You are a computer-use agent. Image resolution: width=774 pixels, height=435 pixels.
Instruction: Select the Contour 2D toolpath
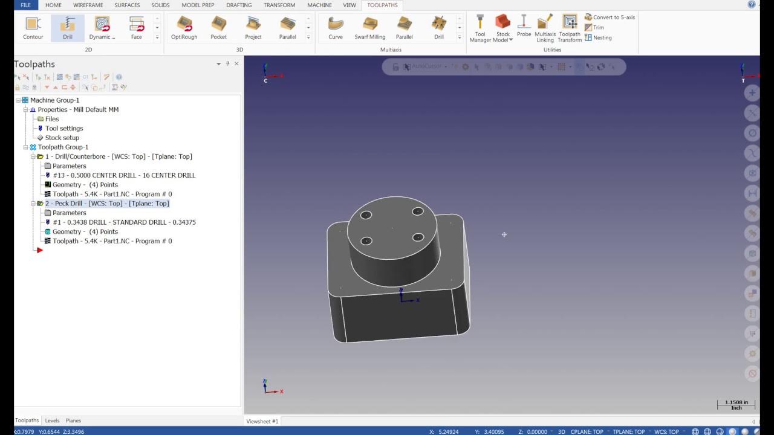pyautogui.click(x=33, y=28)
